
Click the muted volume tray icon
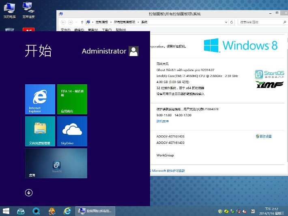pyautogui.click(x=245, y=212)
